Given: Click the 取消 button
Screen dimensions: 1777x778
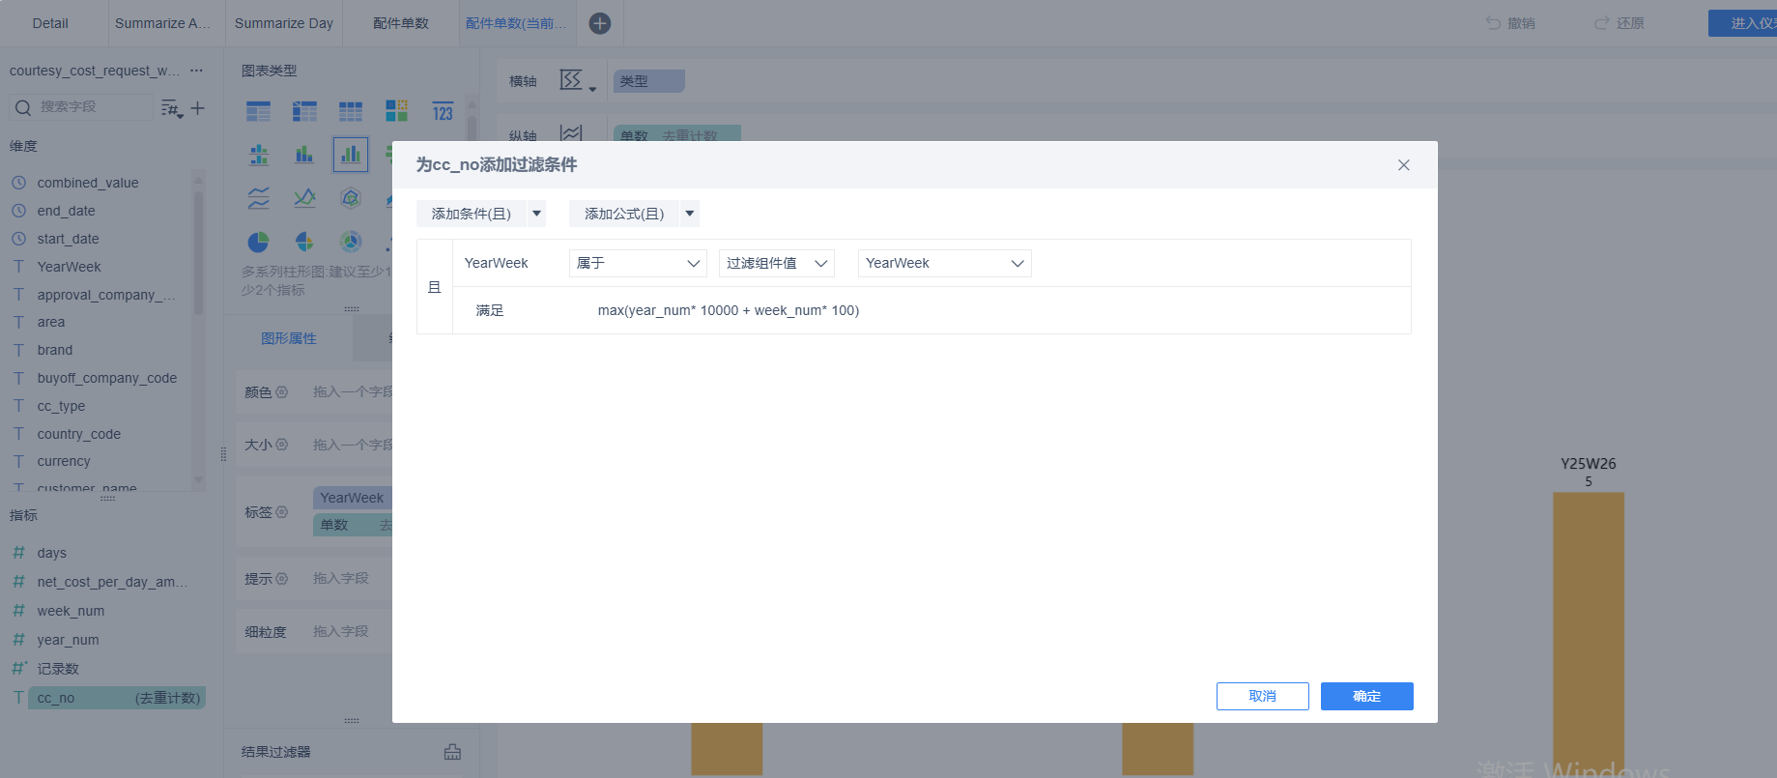Looking at the screenshot, I should (1263, 696).
